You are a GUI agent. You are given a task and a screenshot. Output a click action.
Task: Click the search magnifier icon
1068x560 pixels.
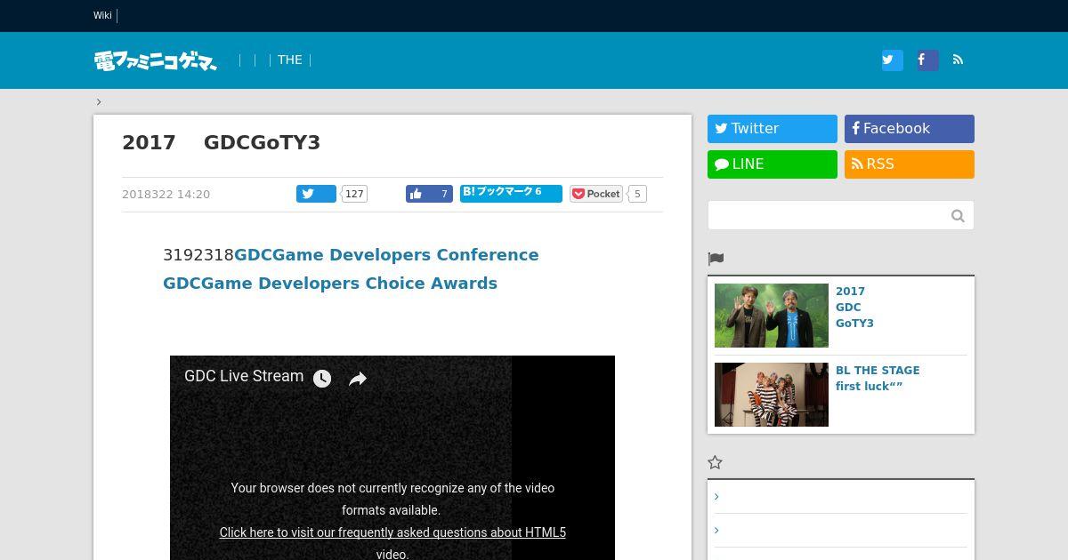(958, 215)
